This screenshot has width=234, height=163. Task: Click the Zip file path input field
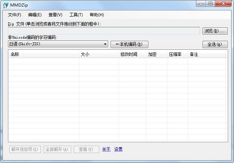tap(104, 31)
